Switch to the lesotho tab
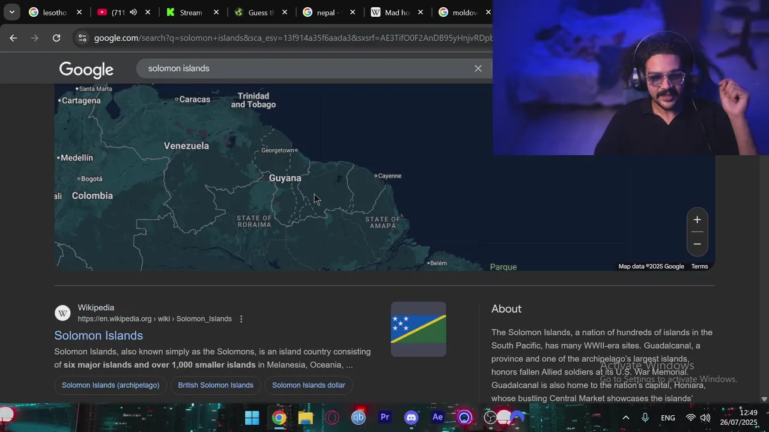The width and height of the screenshot is (769, 432). 48,12
